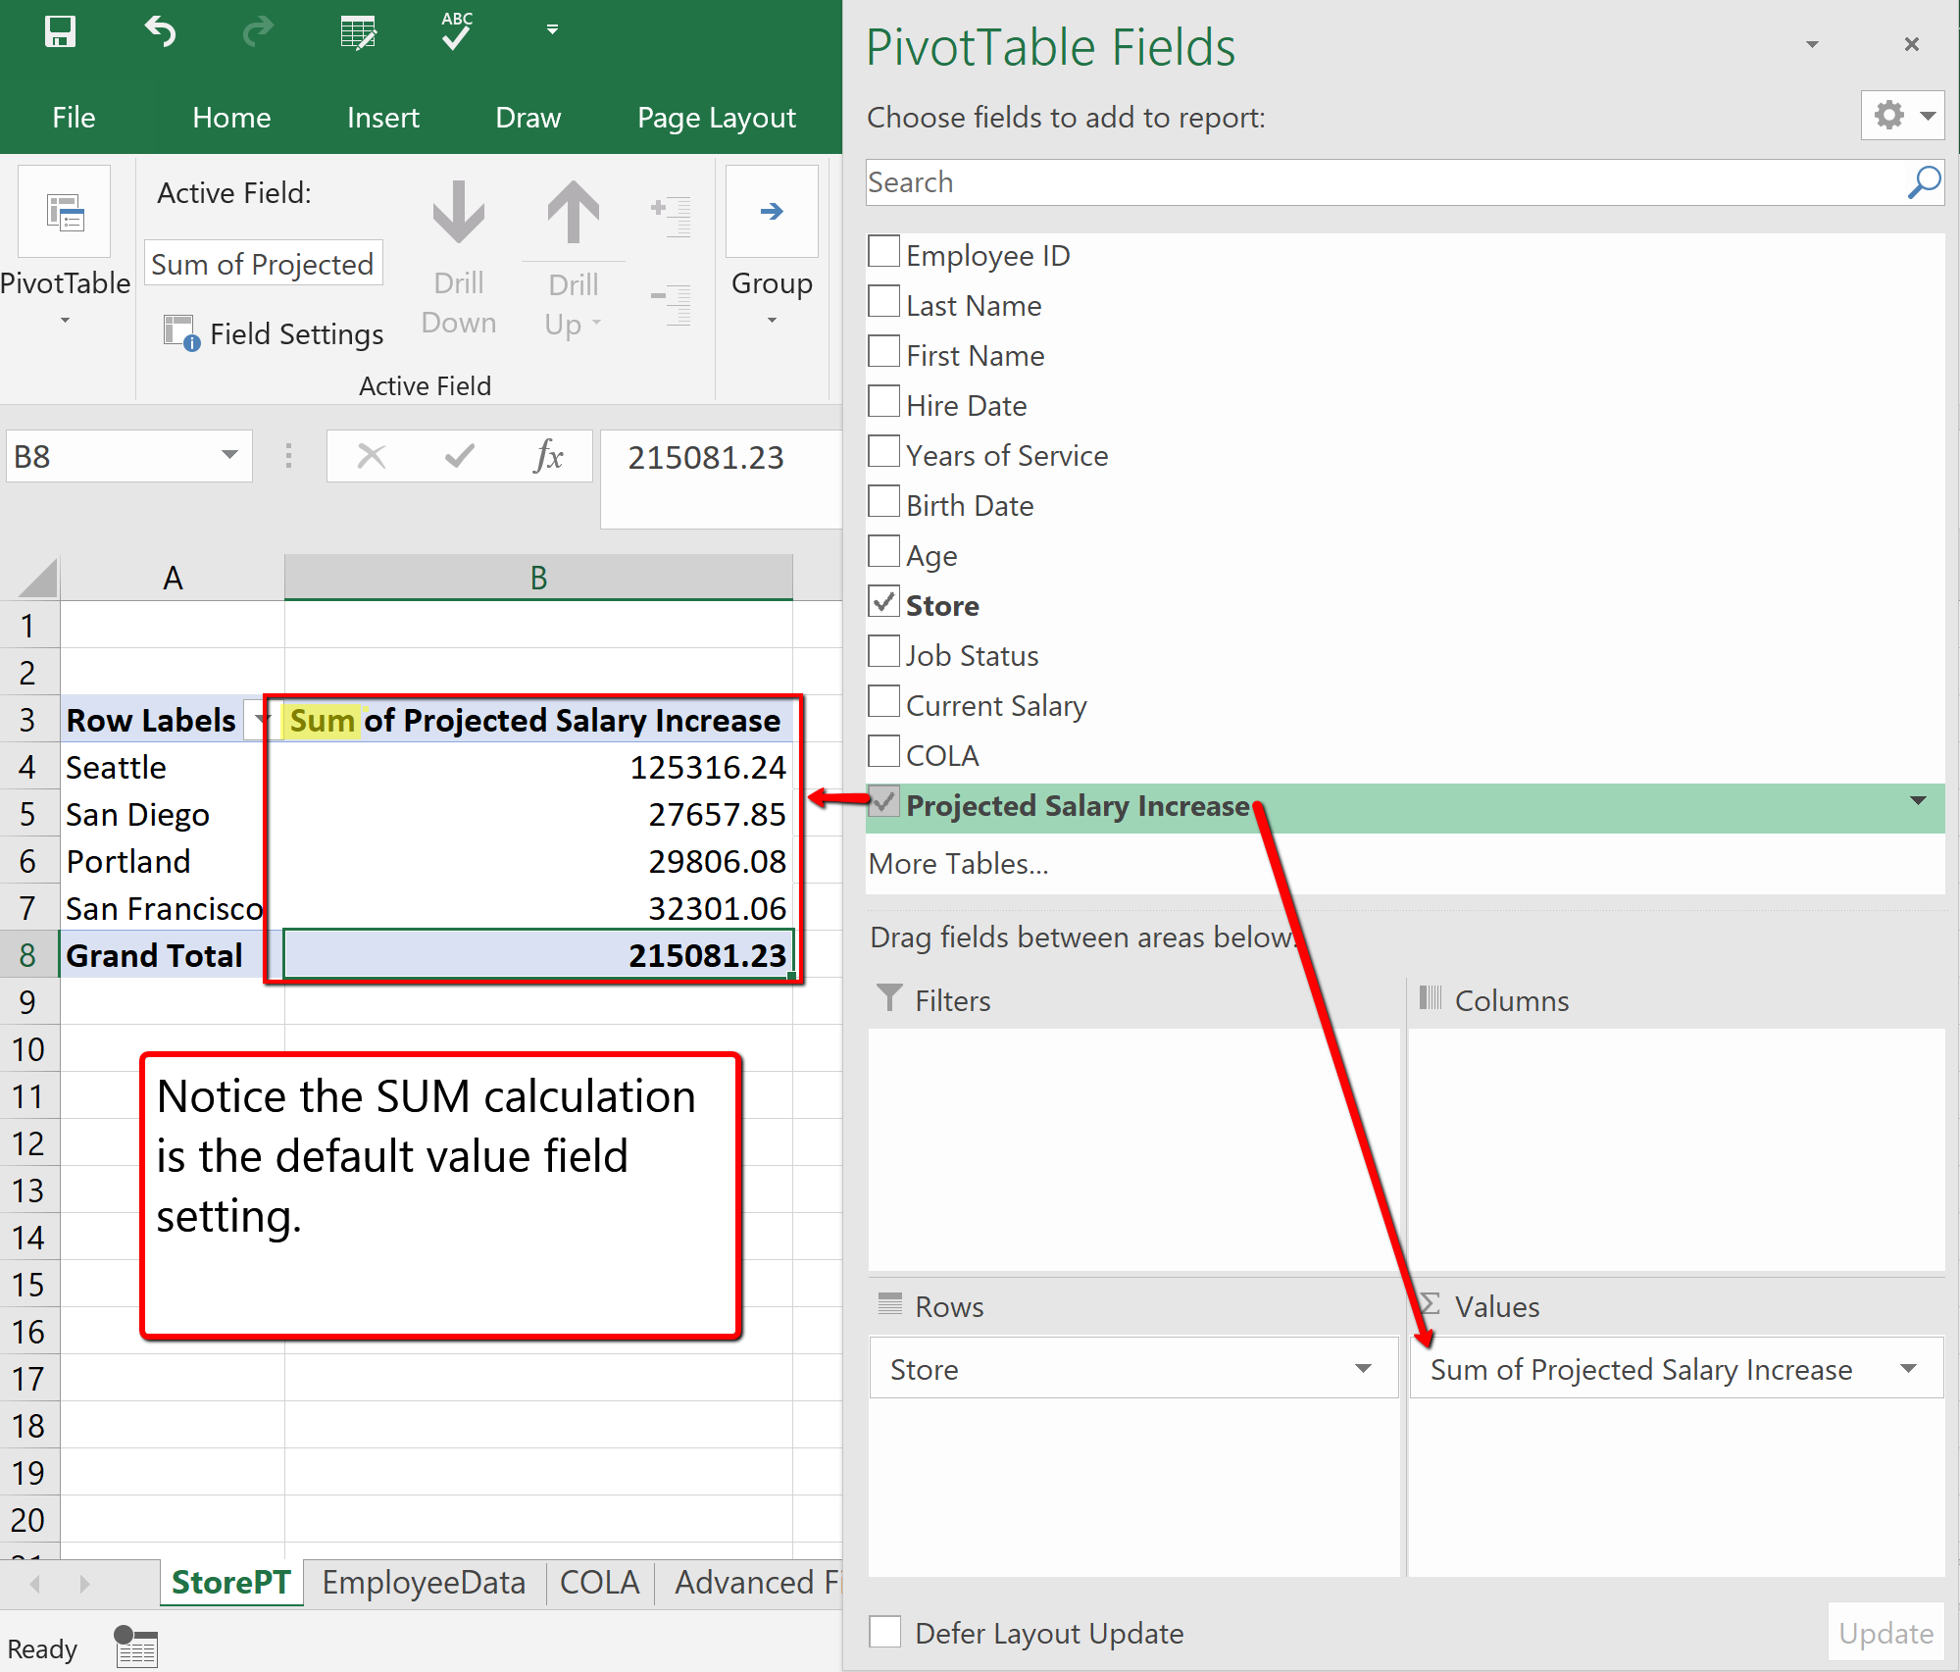Click the macro record icon in status bar
The image size is (1960, 1672).
point(135,1647)
